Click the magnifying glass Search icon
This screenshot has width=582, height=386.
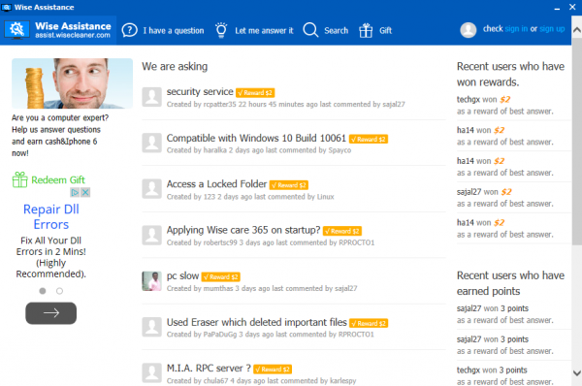click(310, 30)
